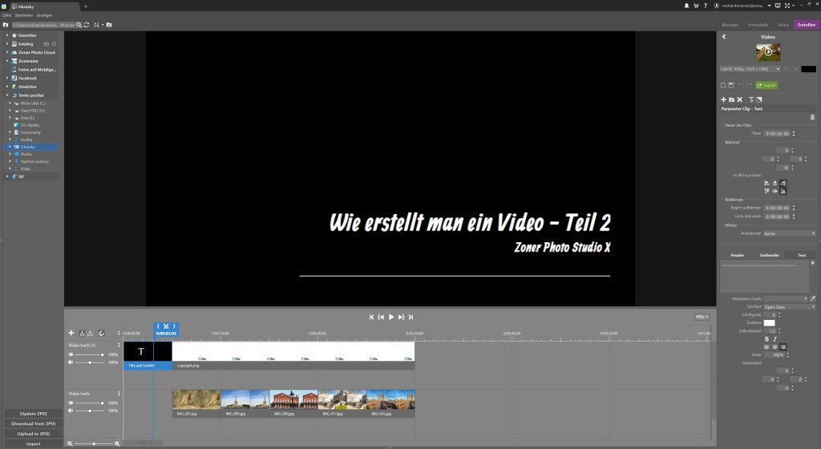Screen dimensions: 821x449
Task: Click the rotate/loop icon in timeline toolbar
Action: (102, 333)
